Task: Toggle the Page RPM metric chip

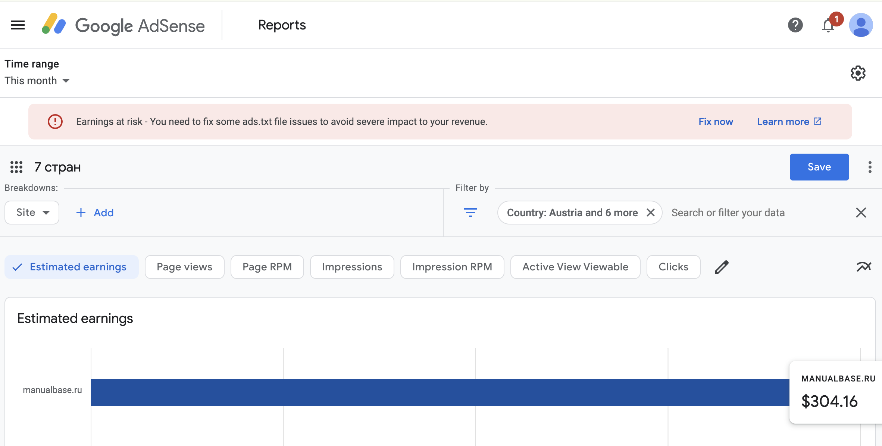Action: (267, 267)
